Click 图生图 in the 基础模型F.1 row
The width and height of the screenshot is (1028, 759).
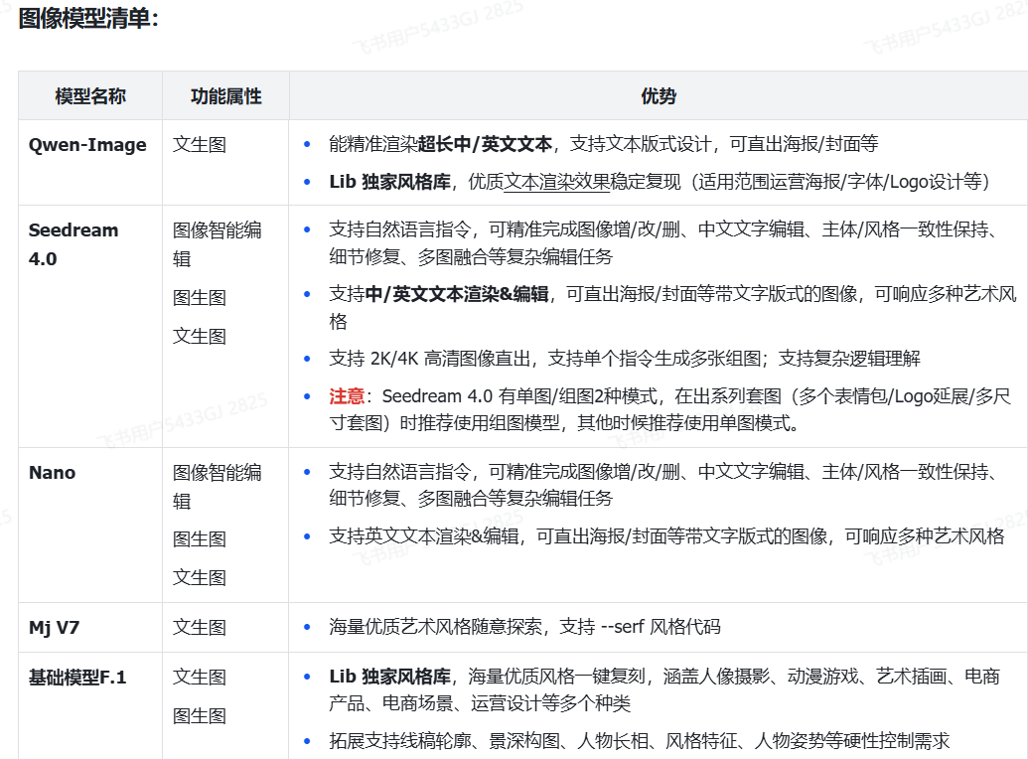click(x=200, y=716)
